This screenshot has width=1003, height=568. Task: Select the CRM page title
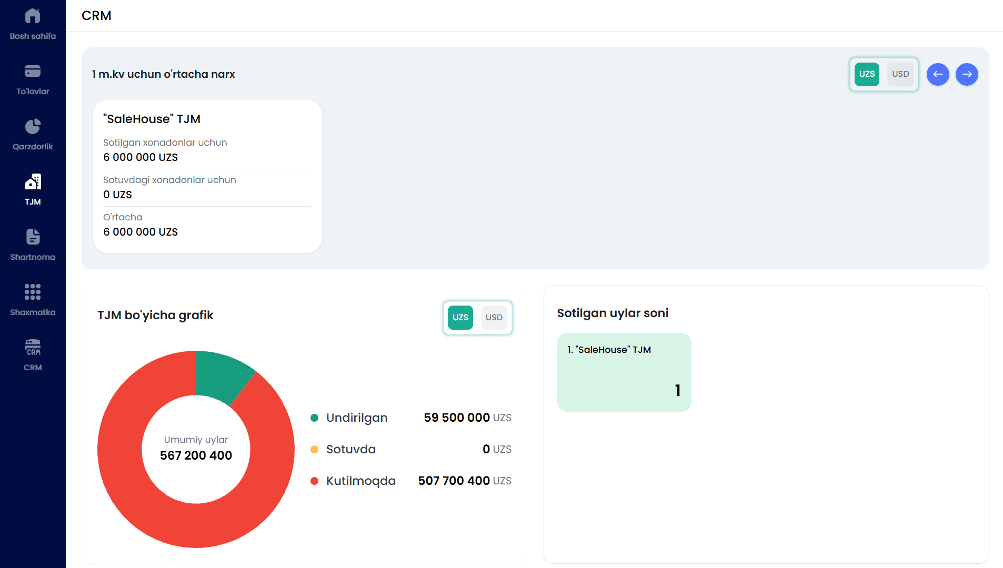(96, 15)
